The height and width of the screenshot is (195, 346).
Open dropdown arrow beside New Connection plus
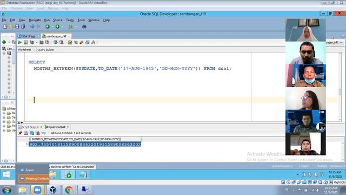(x=9, y=42)
